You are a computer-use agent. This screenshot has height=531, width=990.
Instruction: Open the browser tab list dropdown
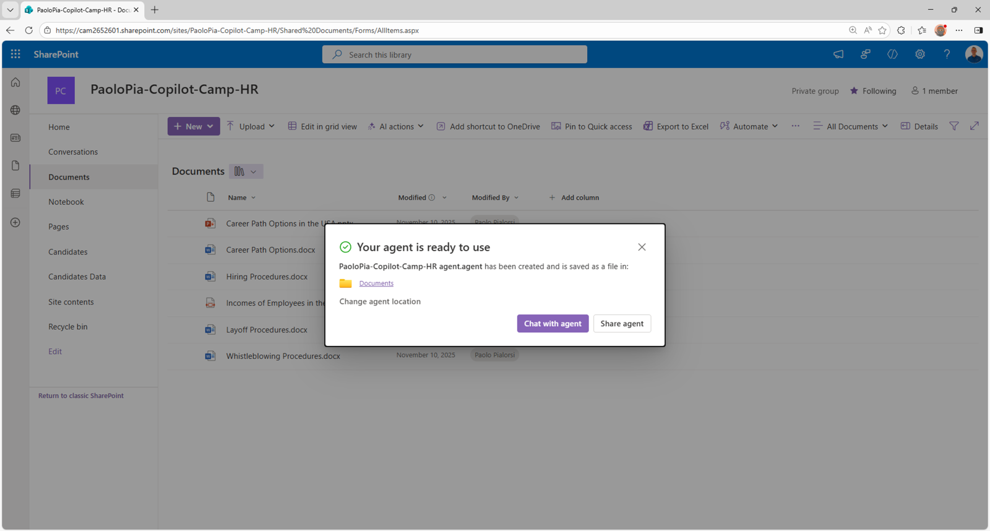10,10
